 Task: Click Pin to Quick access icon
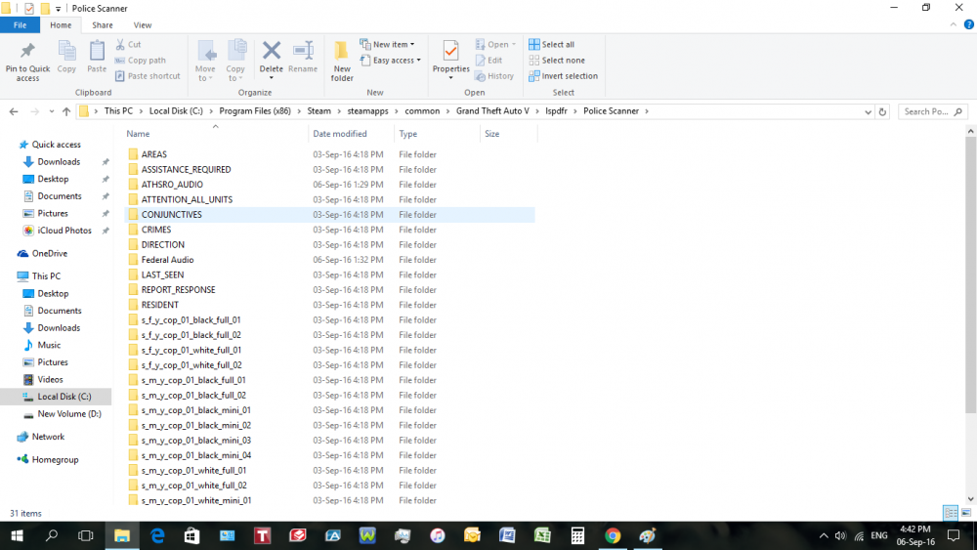[x=27, y=51]
